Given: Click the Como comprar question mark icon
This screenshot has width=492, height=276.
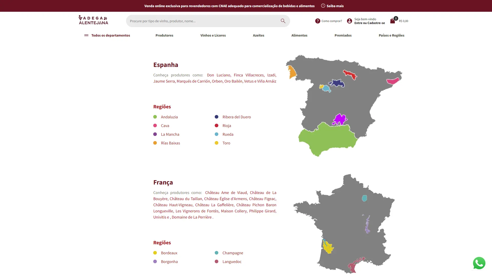Looking at the screenshot, I should tap(317, 21).
